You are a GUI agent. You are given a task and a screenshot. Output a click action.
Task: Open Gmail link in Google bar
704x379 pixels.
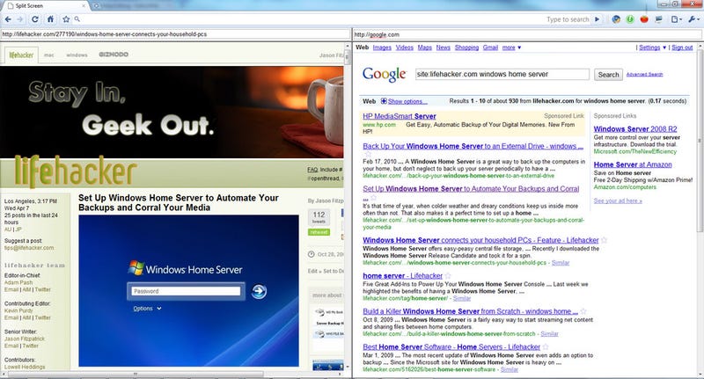pos(490,47)
